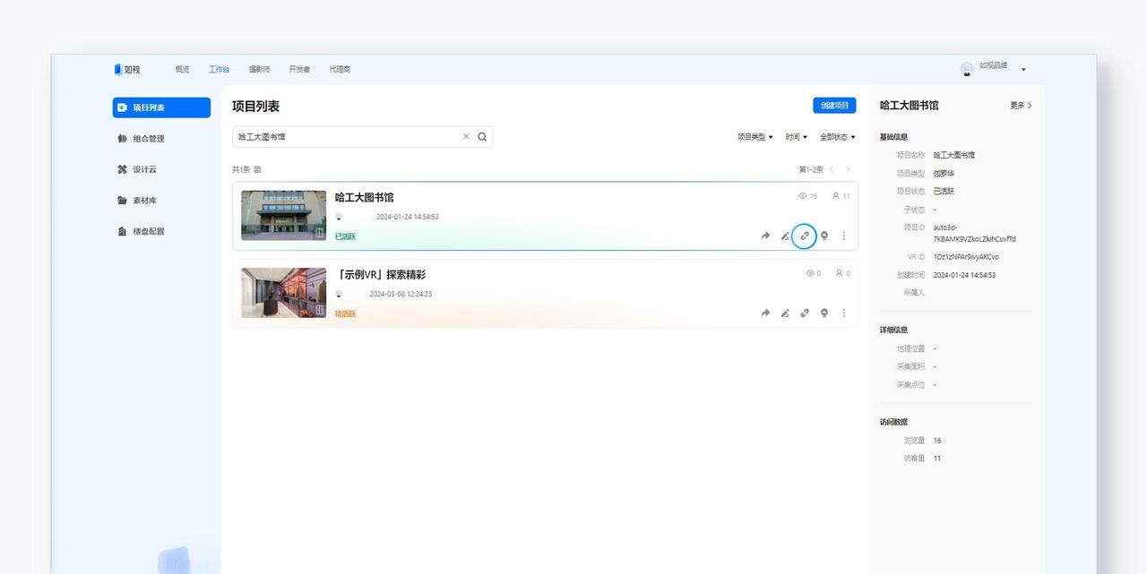Image resolution: width=1147 pixels, height=574 pixels.
Task: Expand the 时间 filter dropdown
Action: pos(796,137)
